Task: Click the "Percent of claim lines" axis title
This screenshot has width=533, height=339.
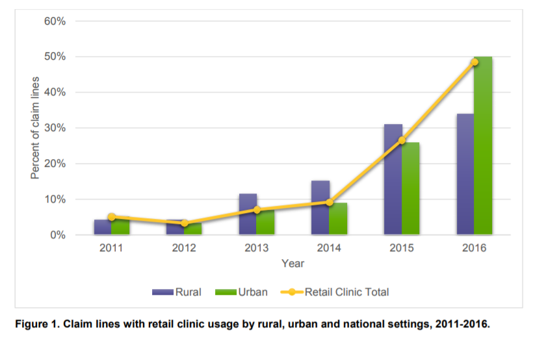Action: 35,128
